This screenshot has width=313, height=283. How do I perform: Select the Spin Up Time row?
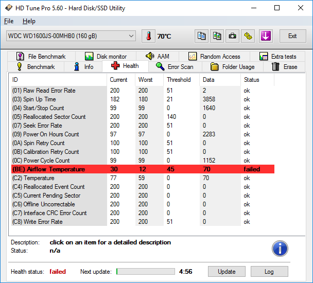(x=143, y=99)
